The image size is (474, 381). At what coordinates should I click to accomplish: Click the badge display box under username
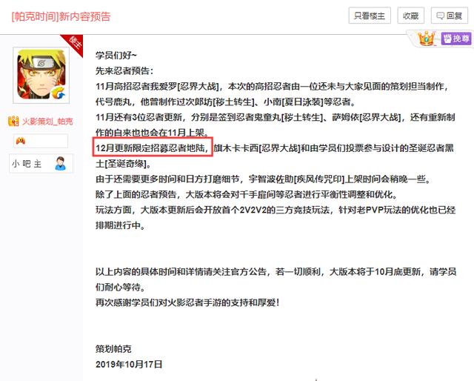pos(41,141)
